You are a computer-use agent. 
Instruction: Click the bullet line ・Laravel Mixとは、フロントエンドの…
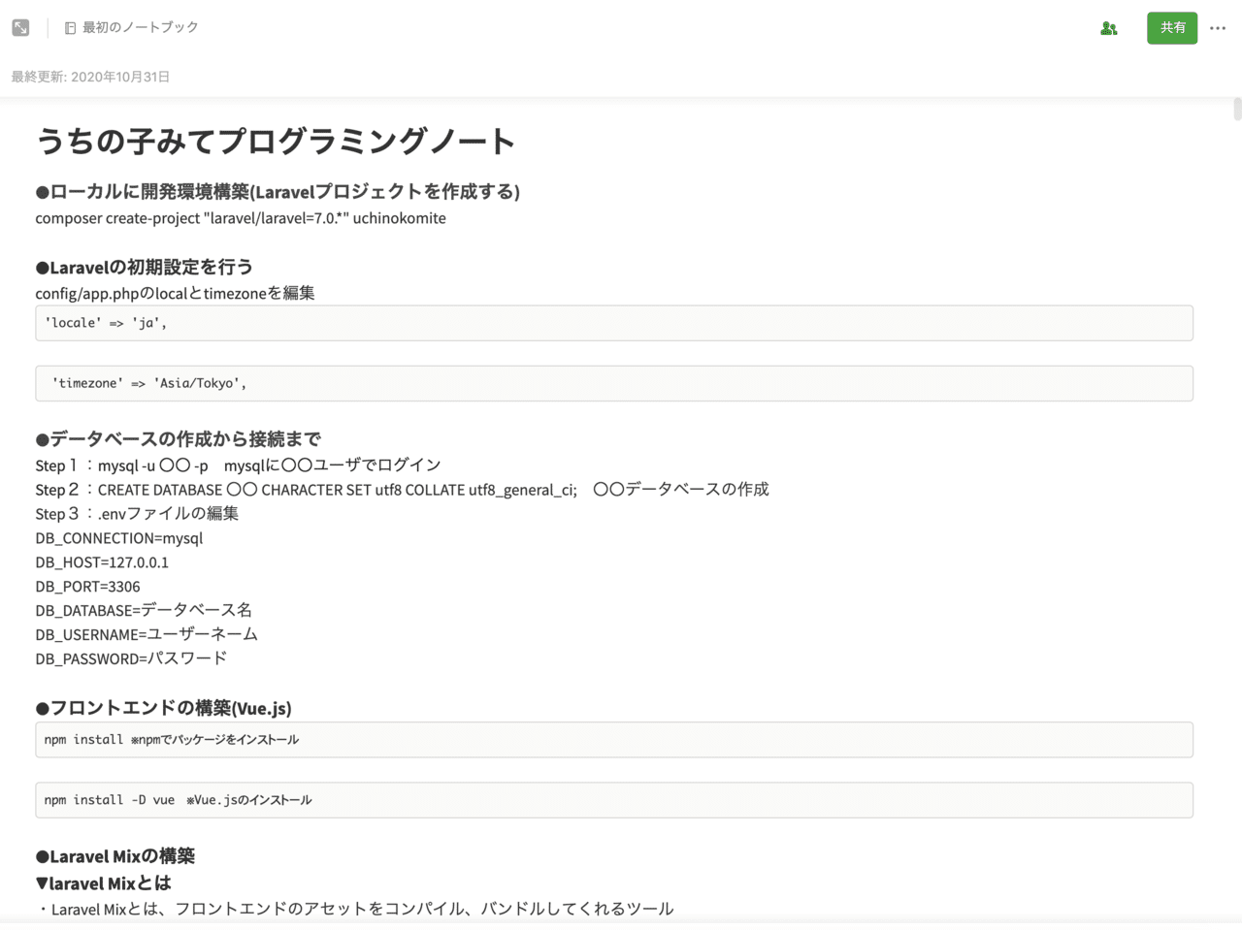(x=355, y=910)
